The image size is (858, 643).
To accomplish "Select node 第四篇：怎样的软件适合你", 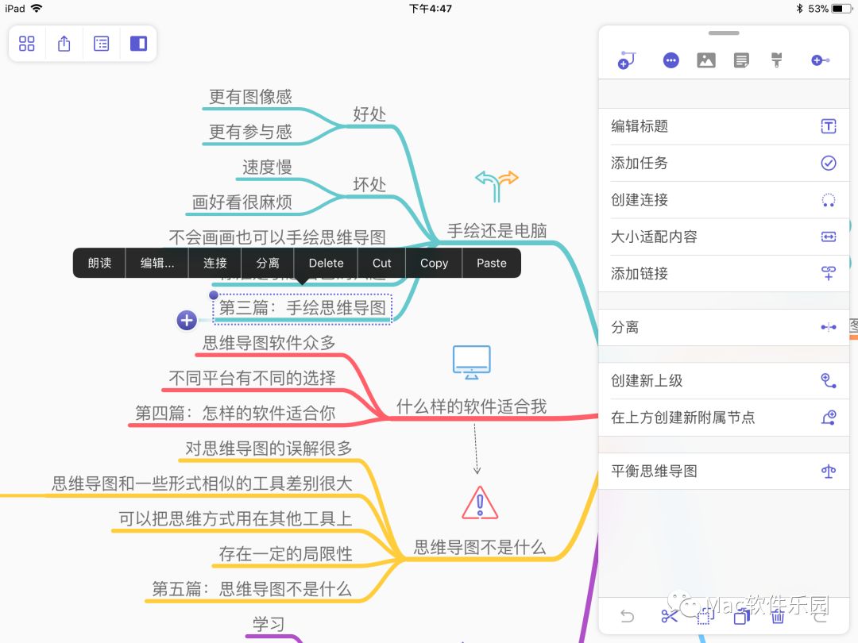I will pos(235,413).
